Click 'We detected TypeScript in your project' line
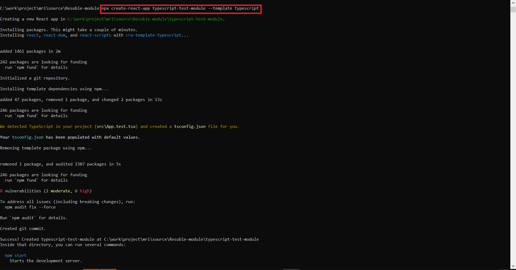Screen dimensions: 516x270 pos(120,127)
